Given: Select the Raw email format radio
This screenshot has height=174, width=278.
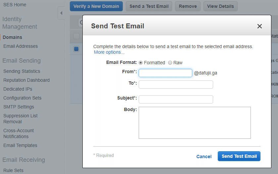Looking at the screenshot, I should click(170, 63).
